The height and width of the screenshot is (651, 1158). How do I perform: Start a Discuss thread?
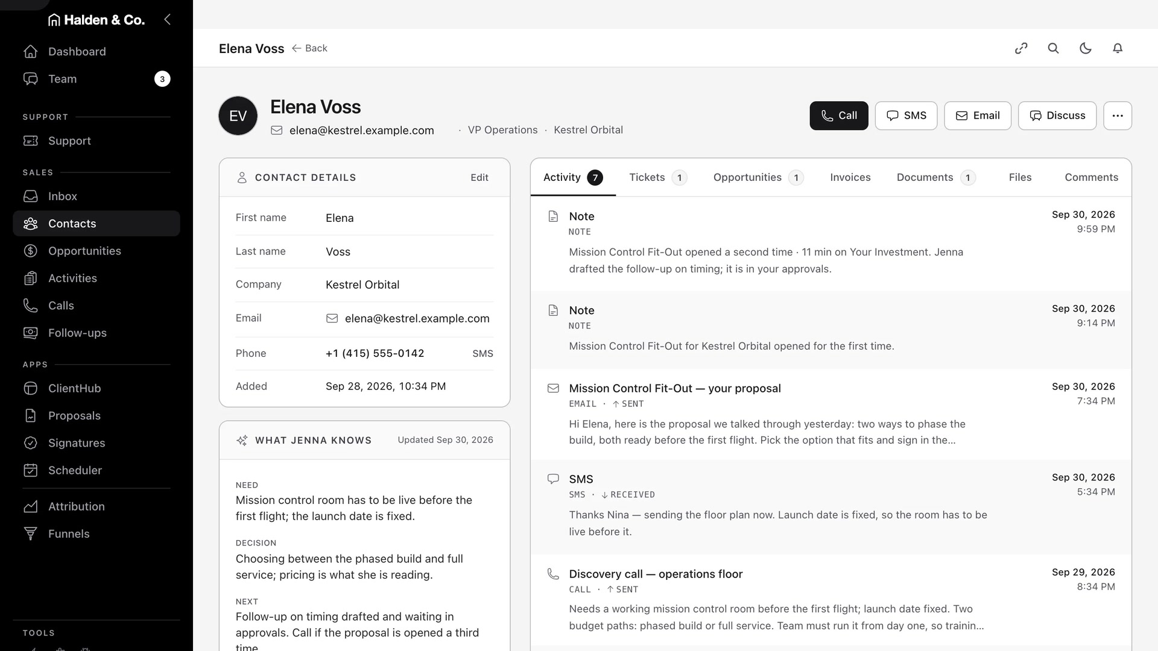[x=1057, y=116]
